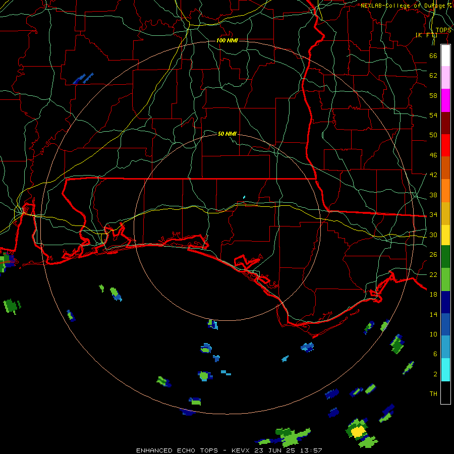The image size is (454, 454).
Task: Click the magenta swatch on the color scale
Action: (445, 100)
